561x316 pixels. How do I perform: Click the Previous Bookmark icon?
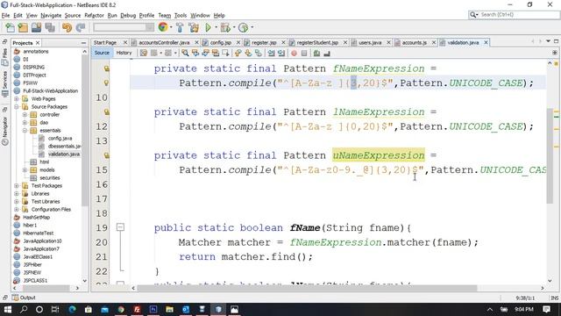[x=238, y=53]
